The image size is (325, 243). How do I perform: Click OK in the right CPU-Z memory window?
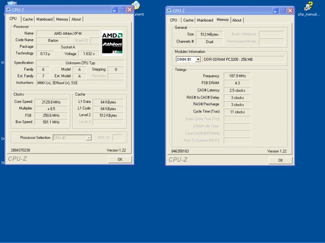[x=281, y=160]
